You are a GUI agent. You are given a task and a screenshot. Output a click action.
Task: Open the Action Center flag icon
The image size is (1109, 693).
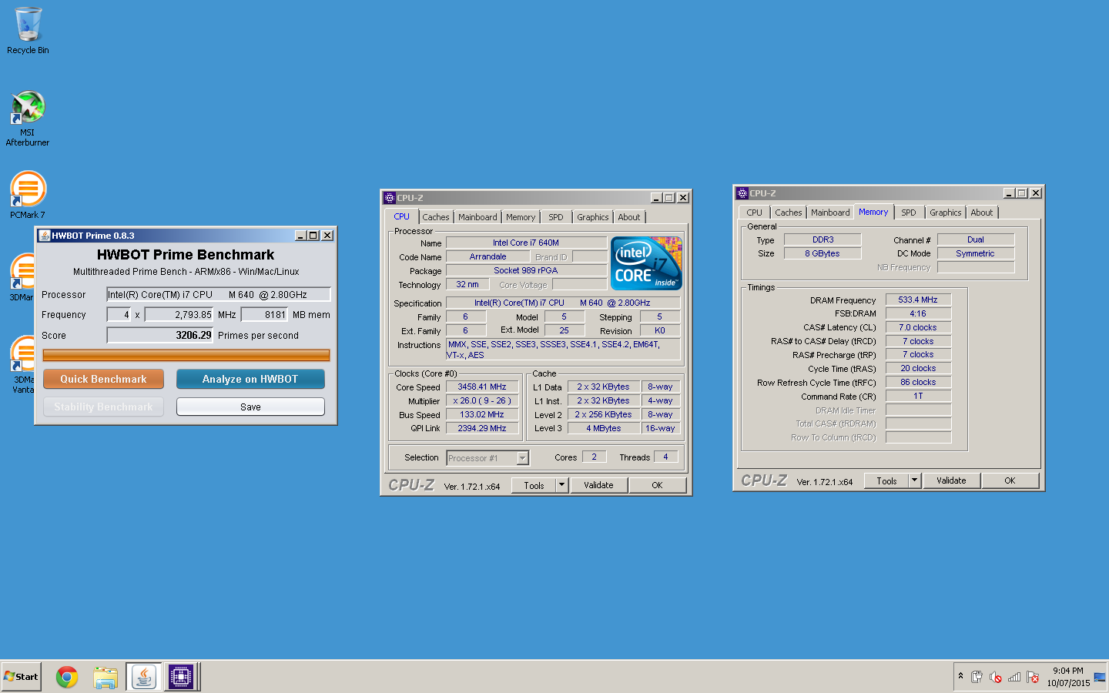click(x=1033, y=677)
